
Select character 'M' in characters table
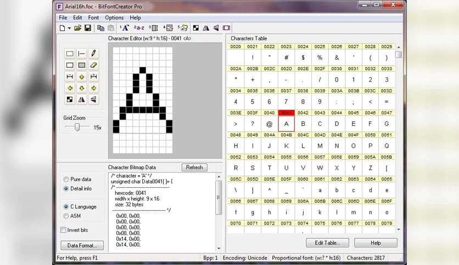pos(320,146)
